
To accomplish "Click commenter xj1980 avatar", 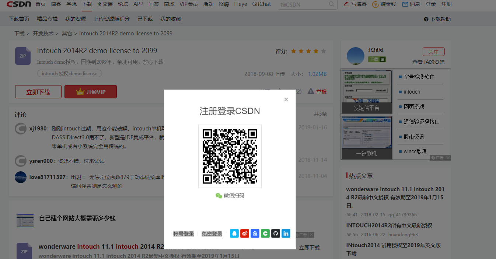I will click(x=21, y=129).
